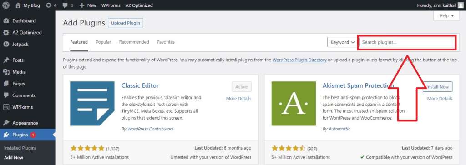Click the plus icon for New
Screen dimensions: 466x165
(x=82, y=5)
